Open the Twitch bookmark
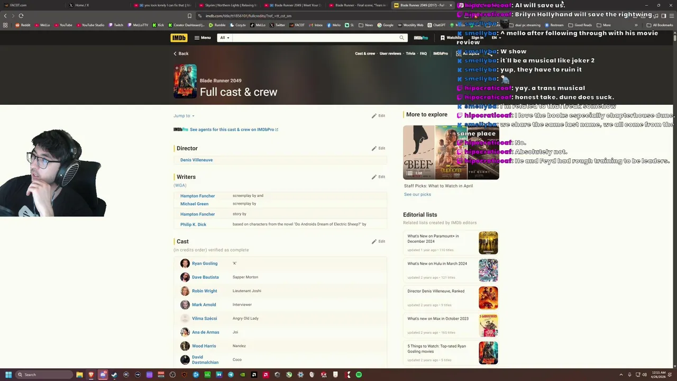677x381 pixels. point(115,25)
